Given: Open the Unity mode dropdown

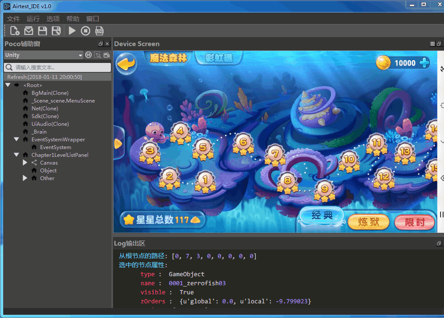Looking at the screenshot, I should click(44, 55).
